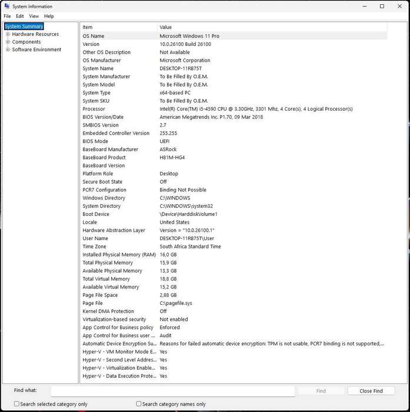Click the C:\pagefile.sys value

click(176, 303)
